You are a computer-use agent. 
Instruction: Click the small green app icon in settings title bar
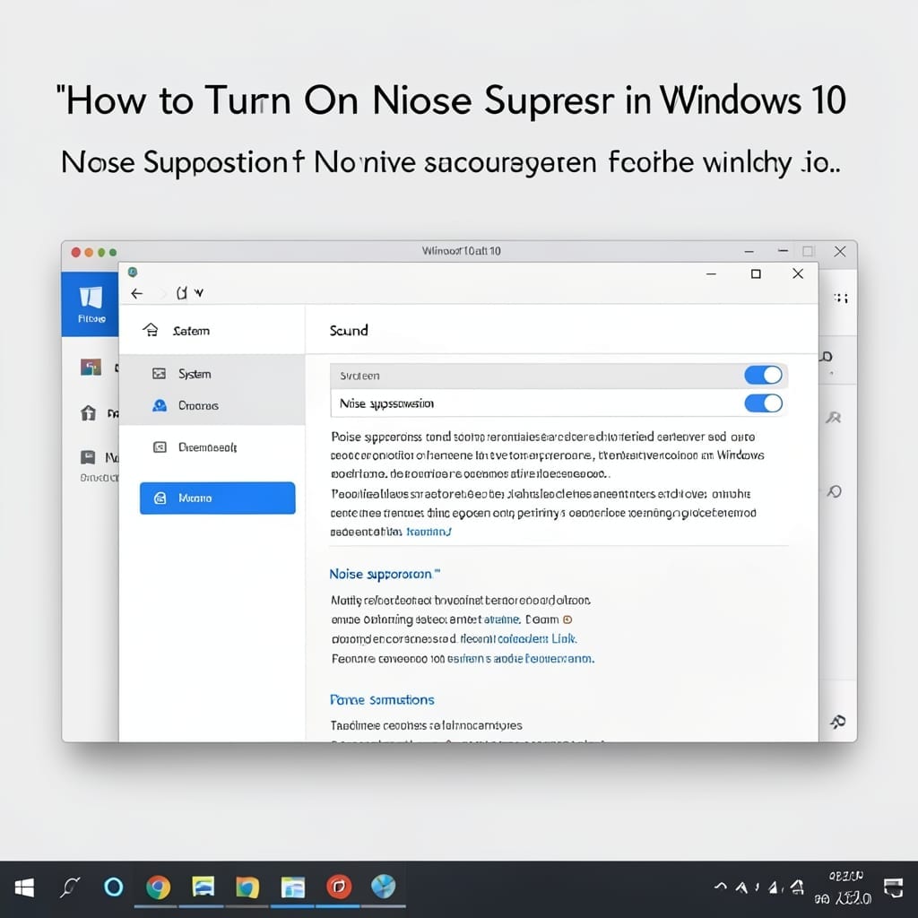click(133, 272)
